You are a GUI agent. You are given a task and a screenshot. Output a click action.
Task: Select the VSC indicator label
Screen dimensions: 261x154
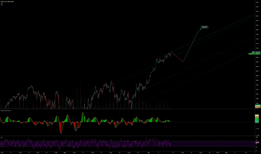tap(2, 5)
